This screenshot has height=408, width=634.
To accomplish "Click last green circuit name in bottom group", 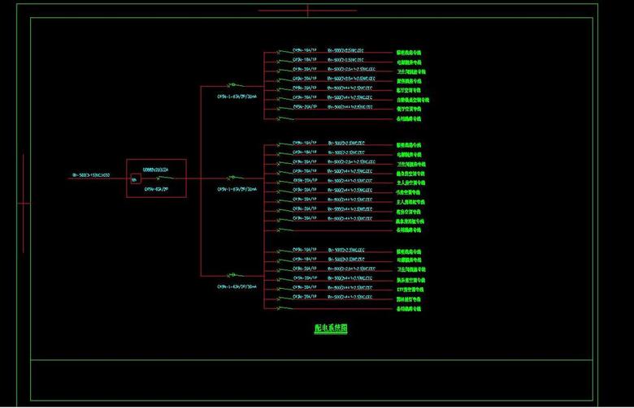I will pos(409,309).
